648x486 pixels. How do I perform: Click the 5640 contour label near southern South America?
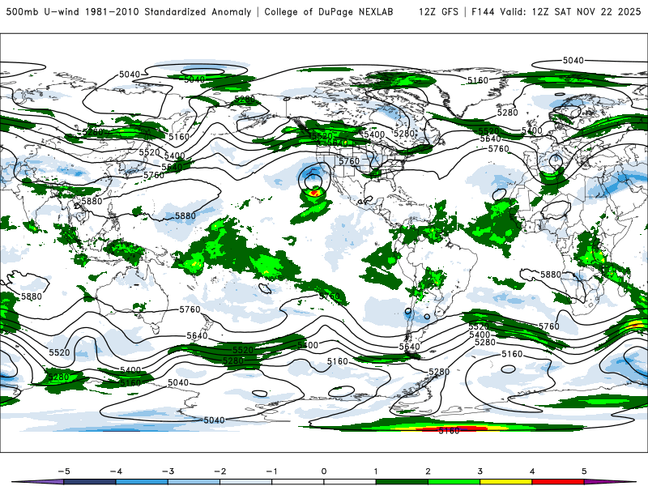click(409, 347)
